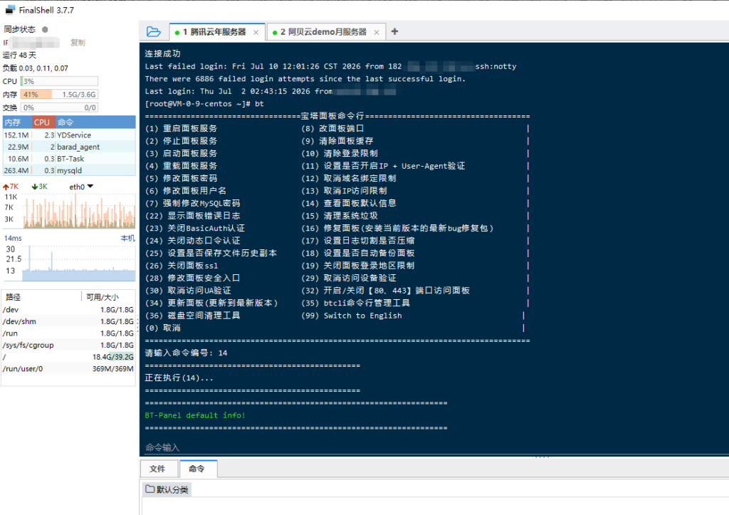Close the 阿贝云demo月服务器 tab
Viewport: 729px width, 515px height.
[377, 32]
